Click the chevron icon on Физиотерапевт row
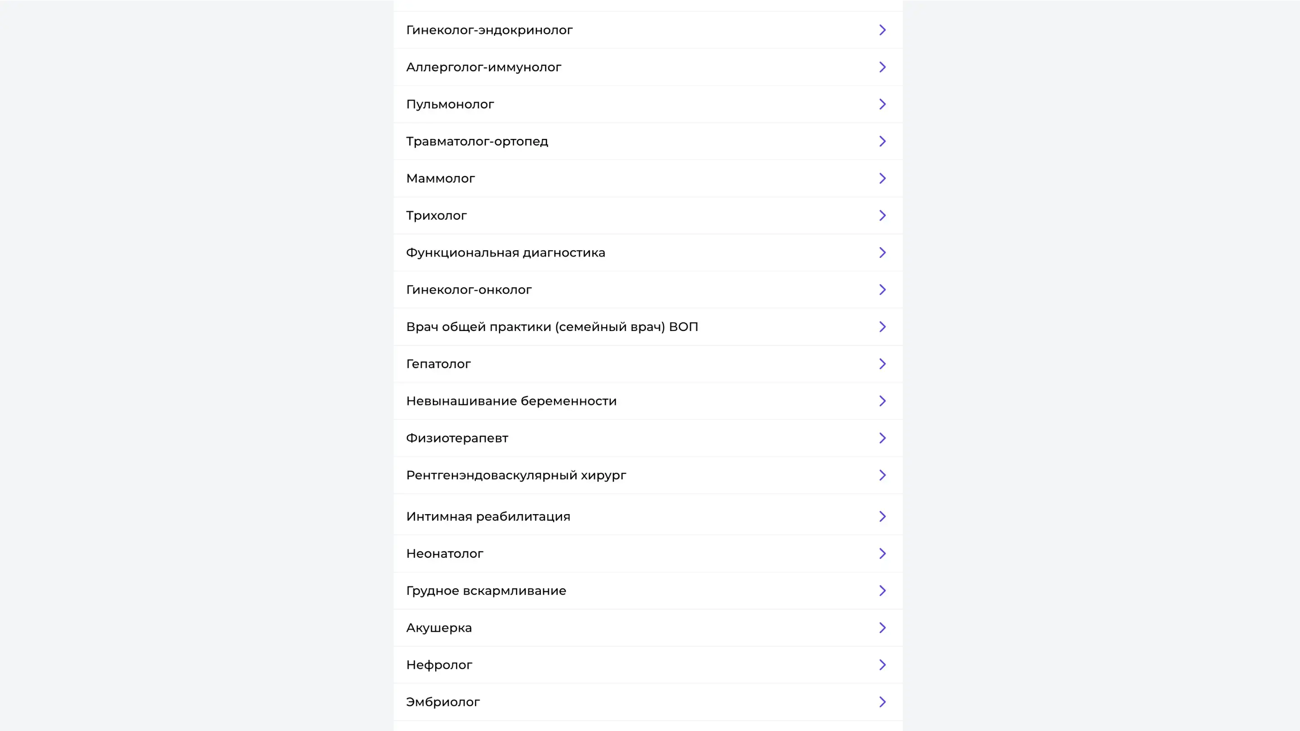 pos(882,438)
